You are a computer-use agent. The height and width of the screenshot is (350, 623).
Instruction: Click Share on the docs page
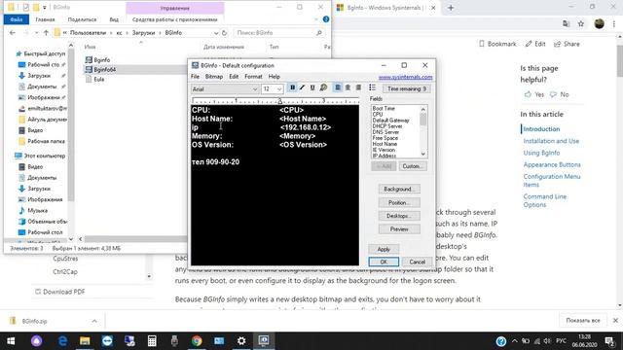(x=567, y=44)
